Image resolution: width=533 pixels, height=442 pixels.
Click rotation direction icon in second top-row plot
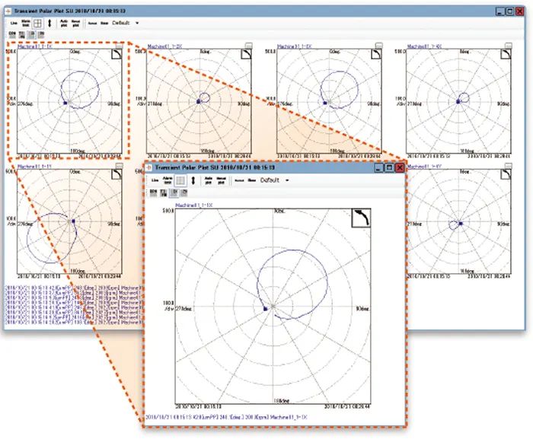[x=246, y=54]
